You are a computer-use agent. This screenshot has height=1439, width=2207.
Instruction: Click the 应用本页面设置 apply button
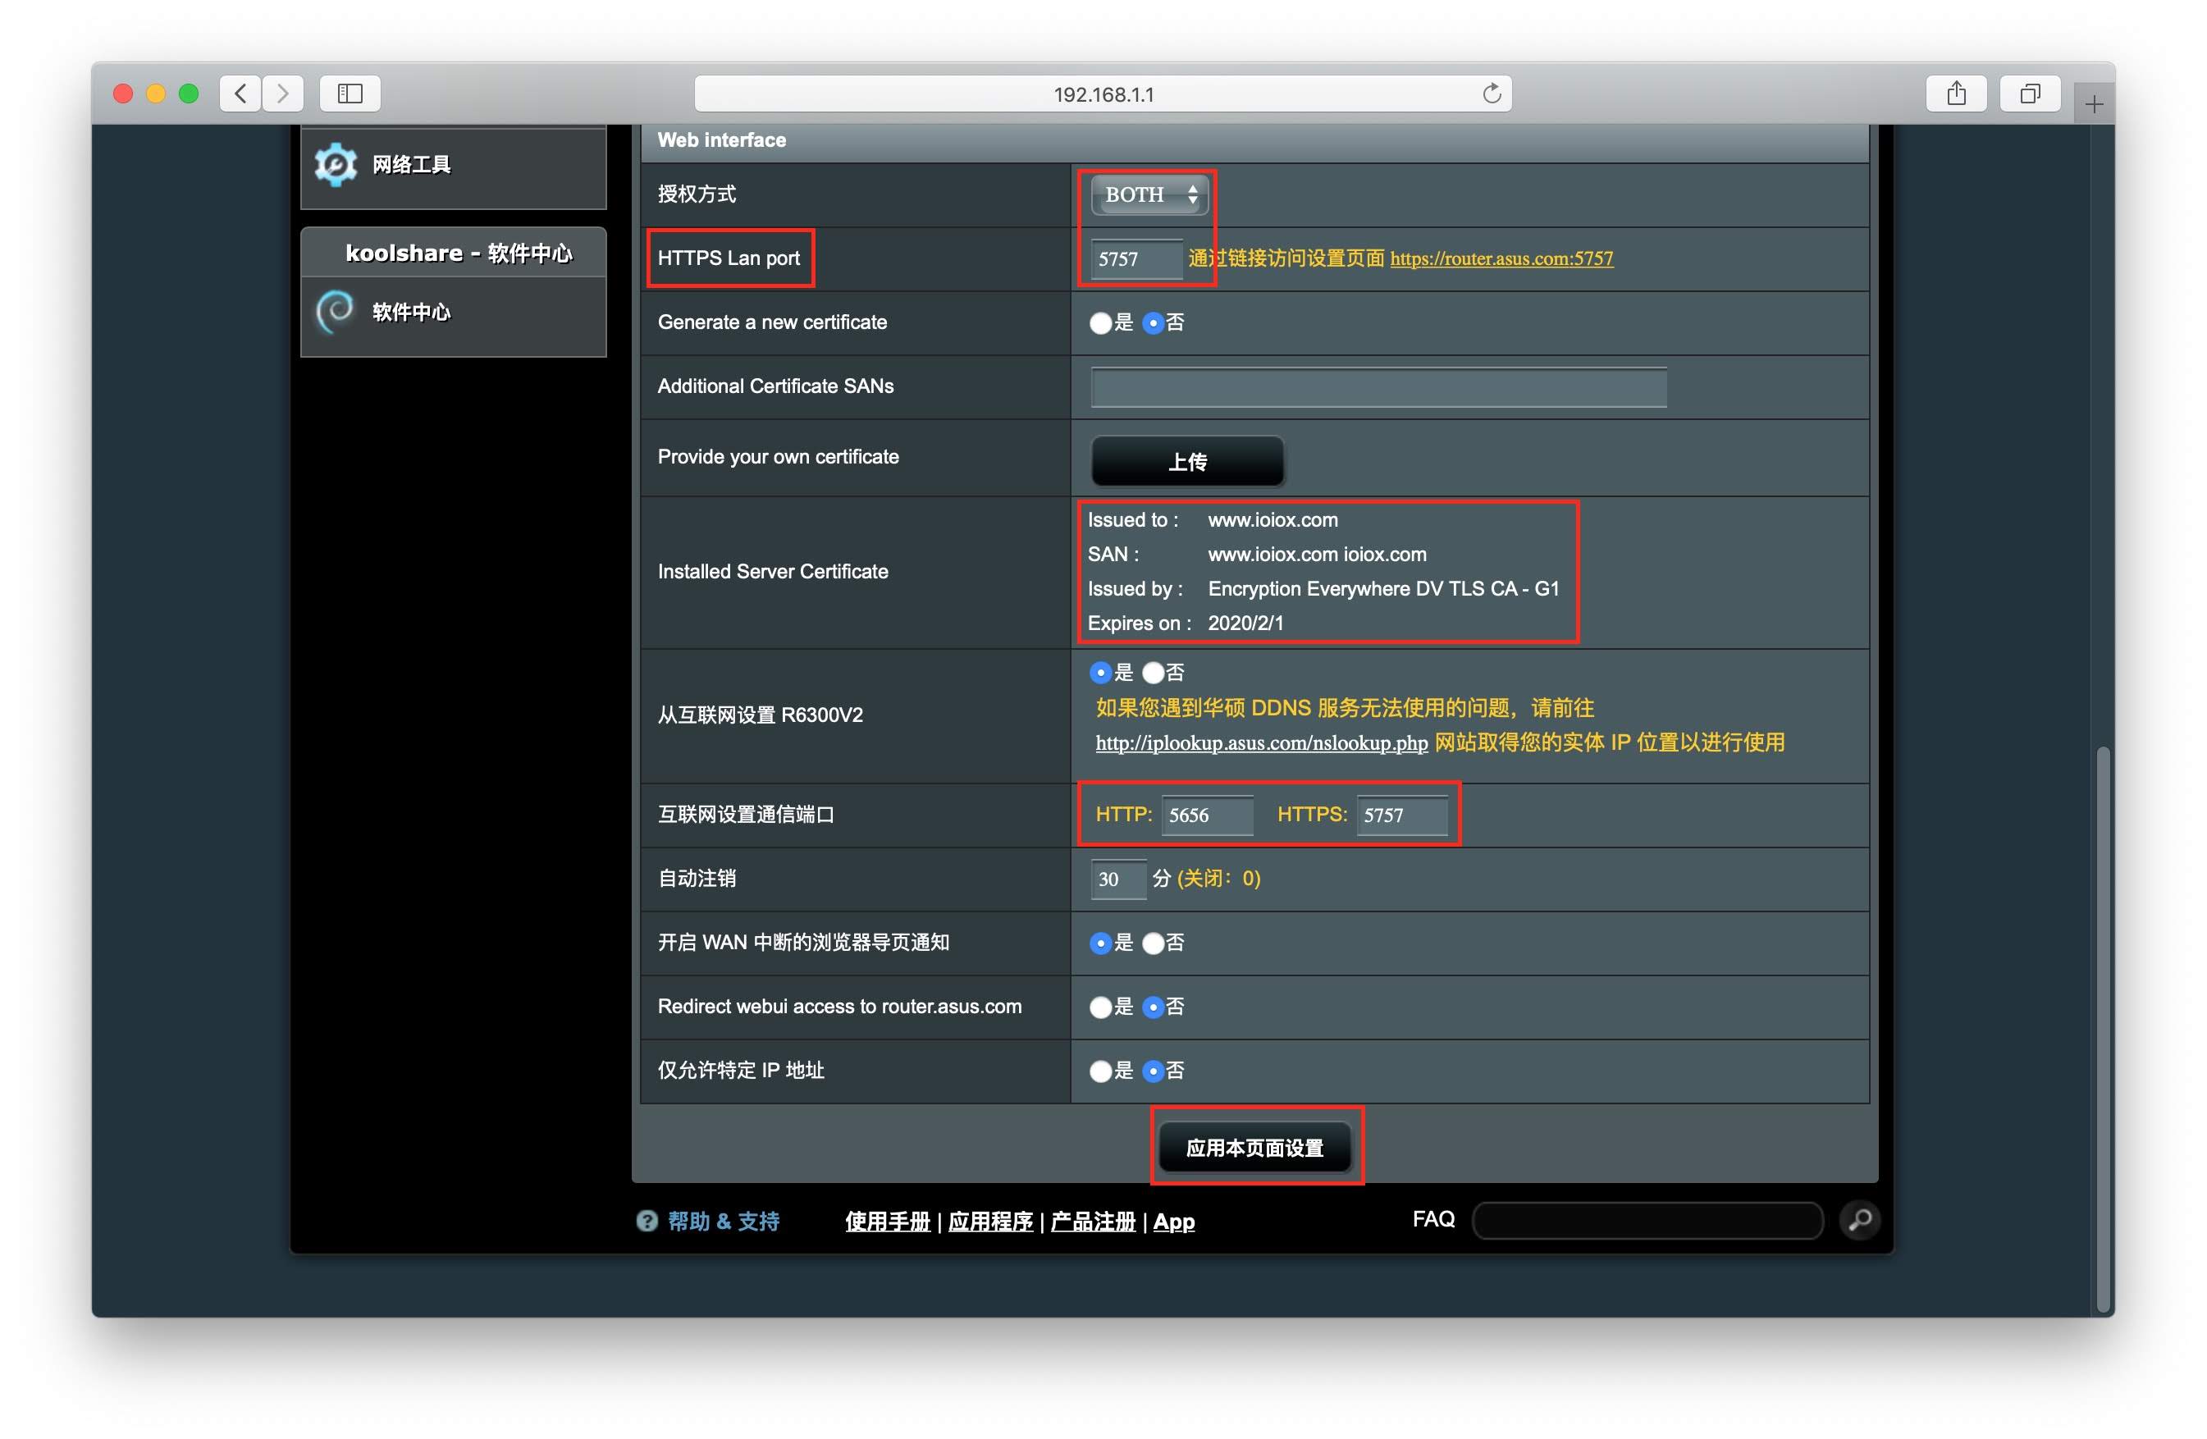1254,1148
